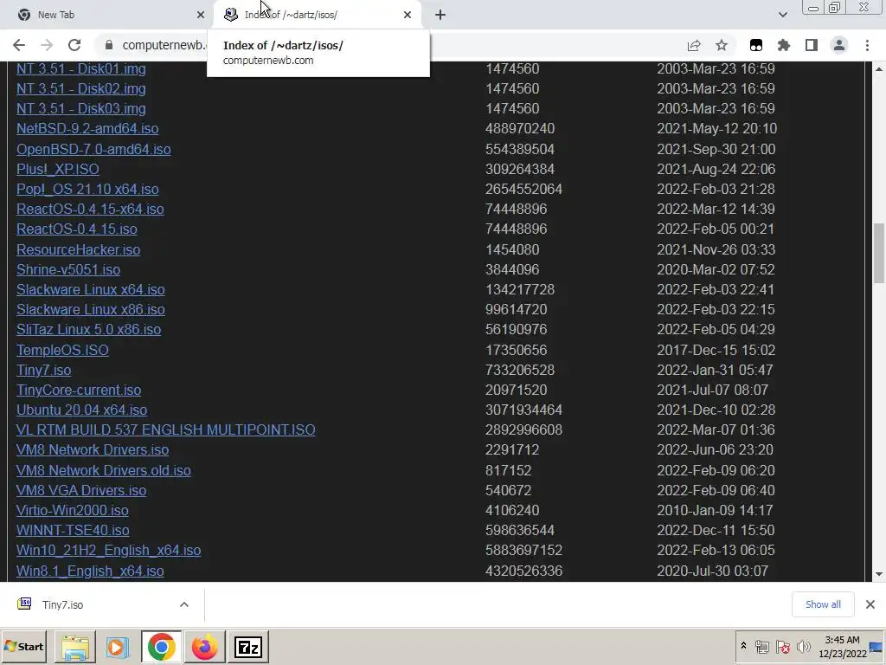The width and height of the screenshot is (886, 665).
Task: Open the NT 3.51 - Disk02.img link
Action: tap(80, 89)
